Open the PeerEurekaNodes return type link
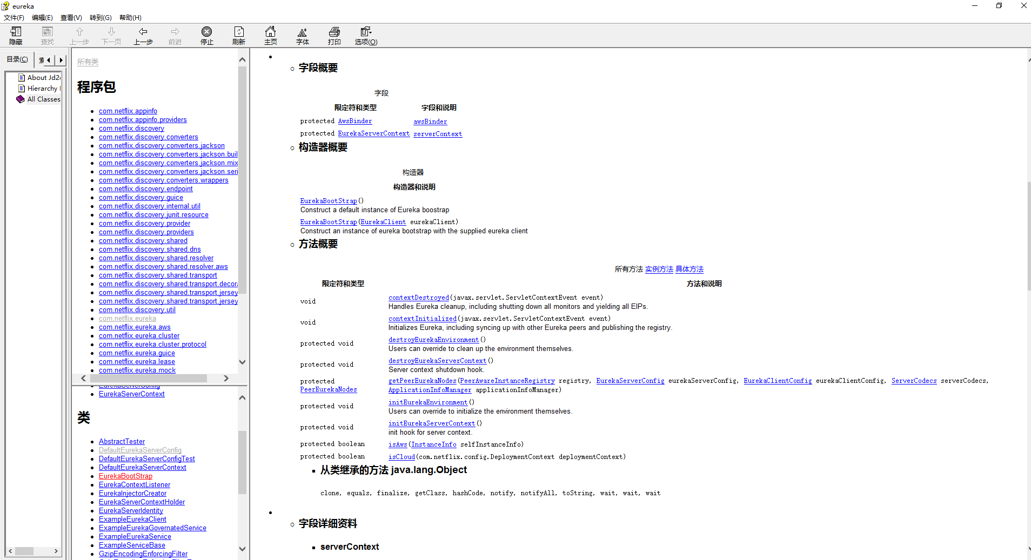 pos(329,389)
